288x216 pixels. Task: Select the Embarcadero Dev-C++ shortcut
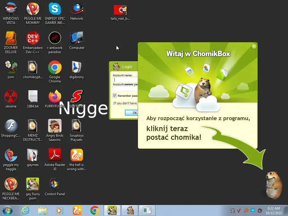(33, 42)
